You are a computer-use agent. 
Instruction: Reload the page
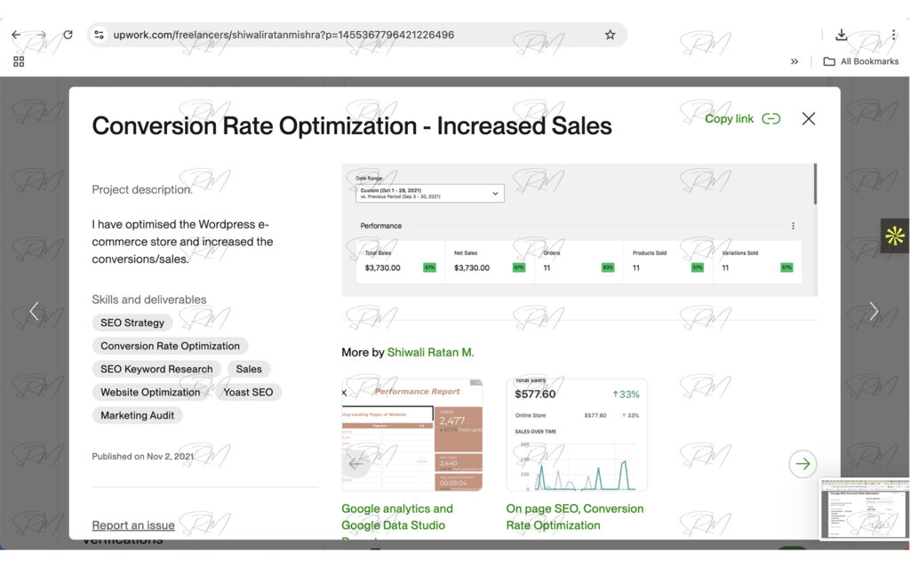(x=68, y=35)
